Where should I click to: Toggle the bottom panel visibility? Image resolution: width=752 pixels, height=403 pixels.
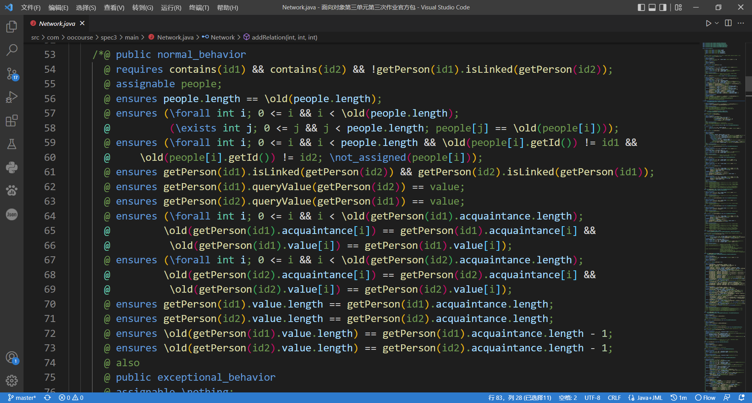click(652, 7)
